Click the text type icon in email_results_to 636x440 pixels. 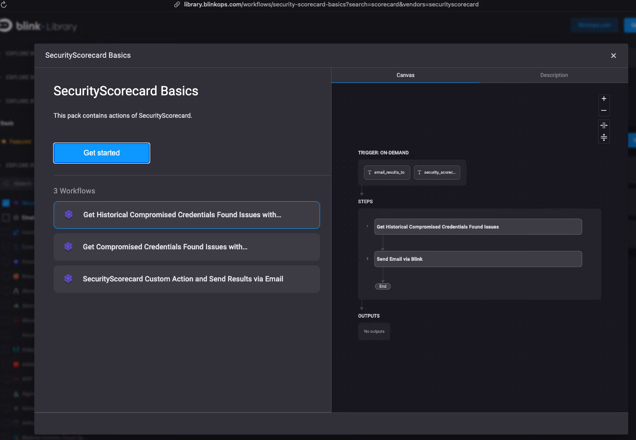[x=370, y=172]
